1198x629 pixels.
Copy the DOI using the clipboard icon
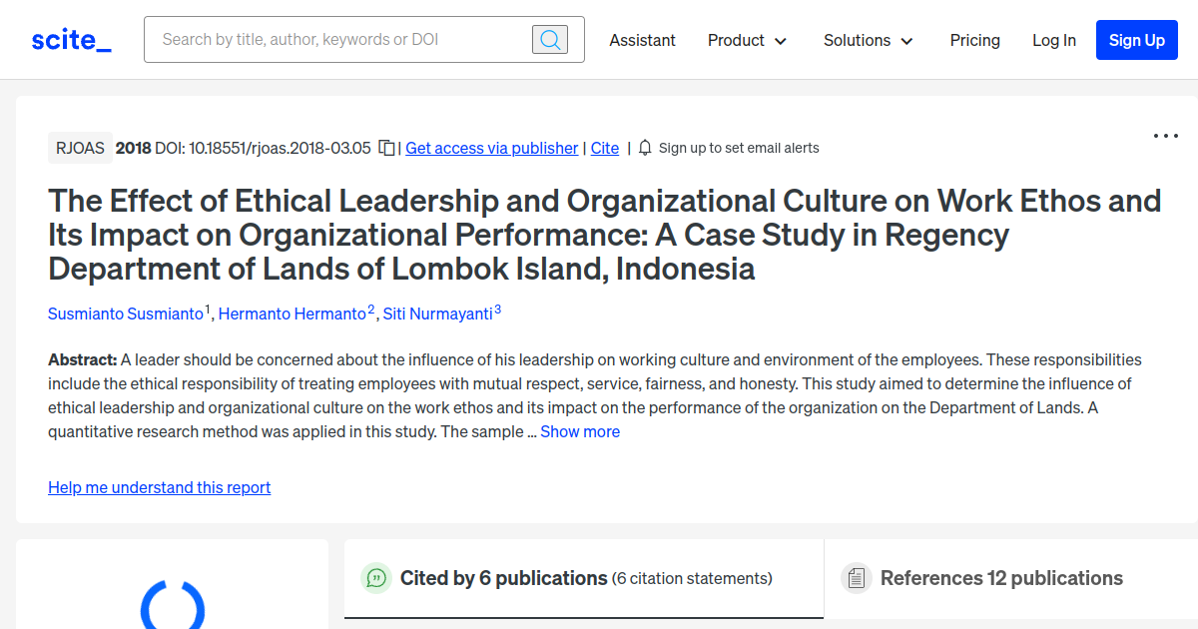click(387, 147)
